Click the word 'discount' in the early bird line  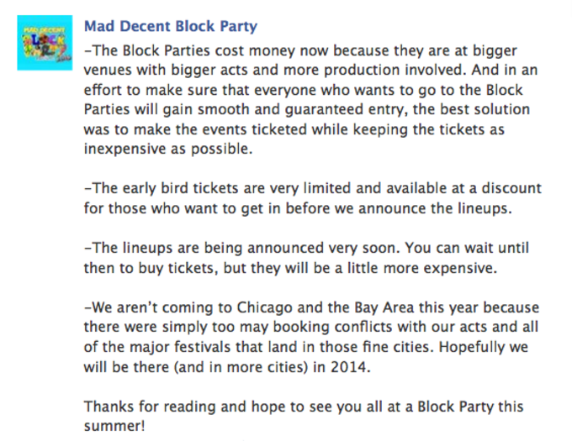(x=511, y=188)
